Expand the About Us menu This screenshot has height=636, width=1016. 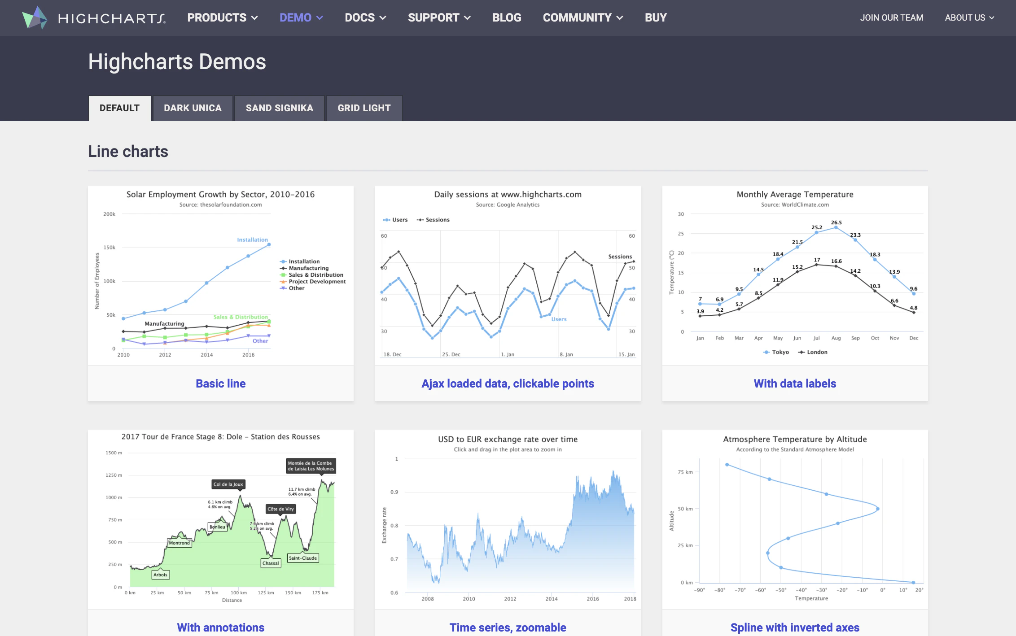tap(969, 17)
